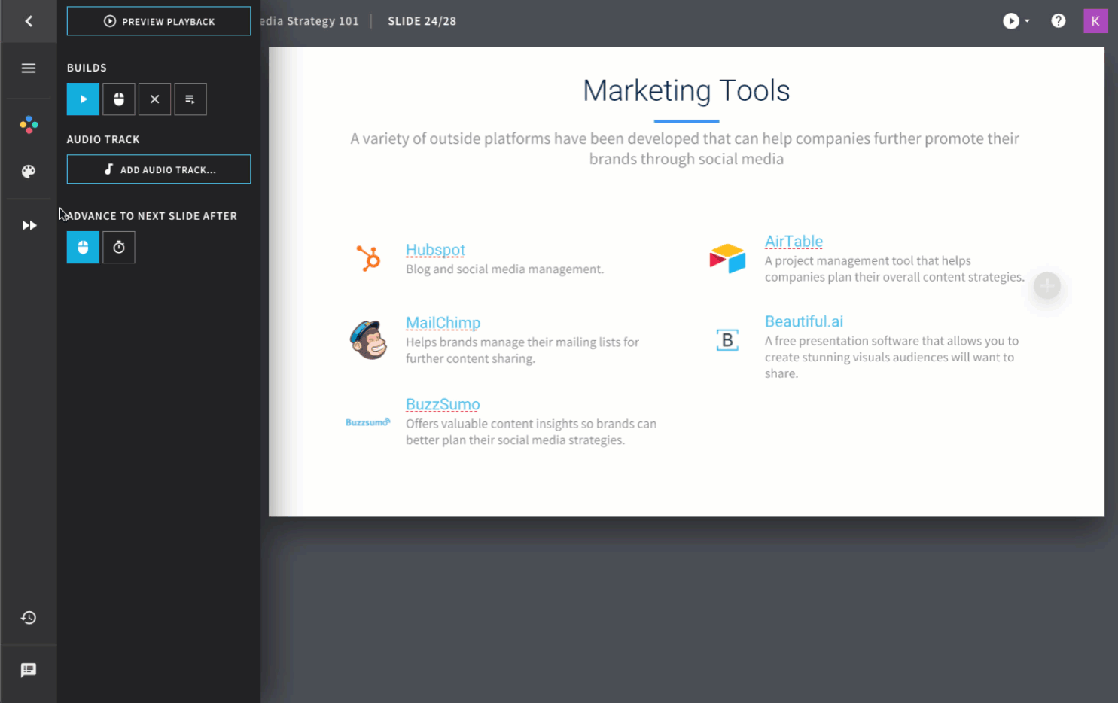
Task: Set slide advance by timer
Action: click(x=119, y=248)
